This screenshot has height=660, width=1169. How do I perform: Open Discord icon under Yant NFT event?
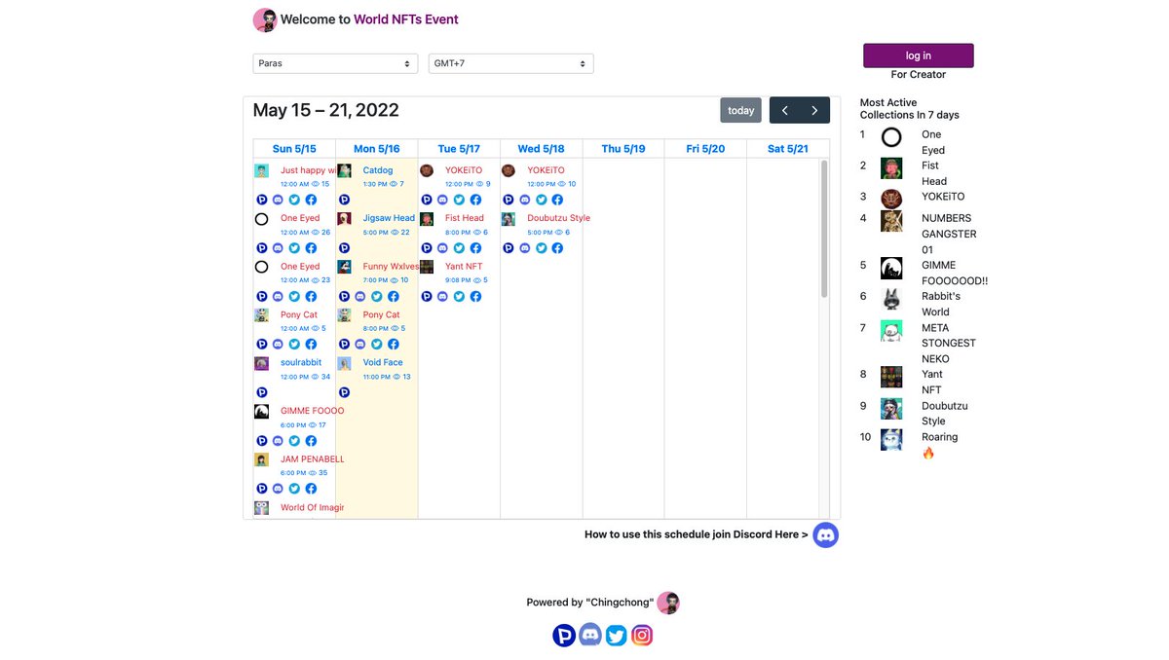(442, 296)
